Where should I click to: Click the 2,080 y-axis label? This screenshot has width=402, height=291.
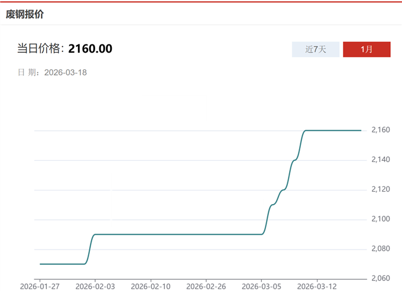coord(381,249)
